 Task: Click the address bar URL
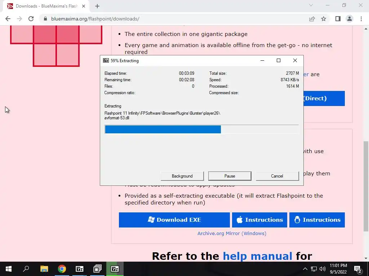(95, 19)
